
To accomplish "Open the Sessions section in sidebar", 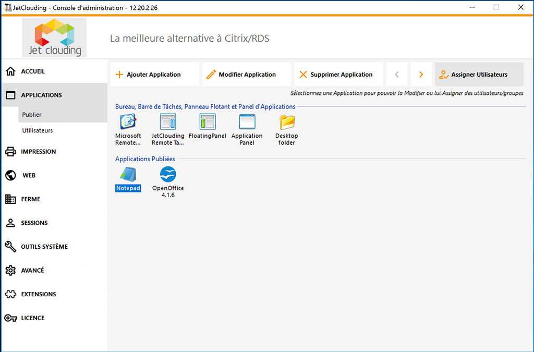I will point(34,223).
